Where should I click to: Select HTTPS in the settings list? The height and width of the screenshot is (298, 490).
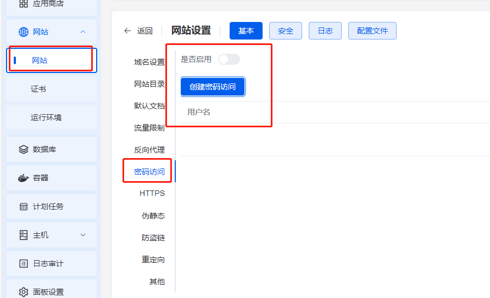tap(152, 193)
